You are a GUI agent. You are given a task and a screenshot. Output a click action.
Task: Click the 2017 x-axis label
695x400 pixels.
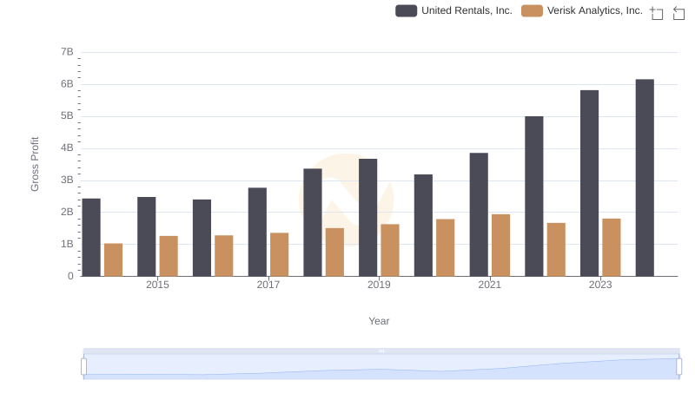pos(268,285)
